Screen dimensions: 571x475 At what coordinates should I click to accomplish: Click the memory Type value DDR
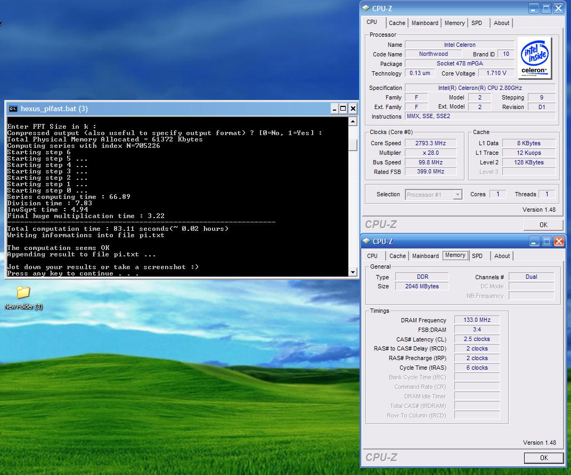(422, 277)
